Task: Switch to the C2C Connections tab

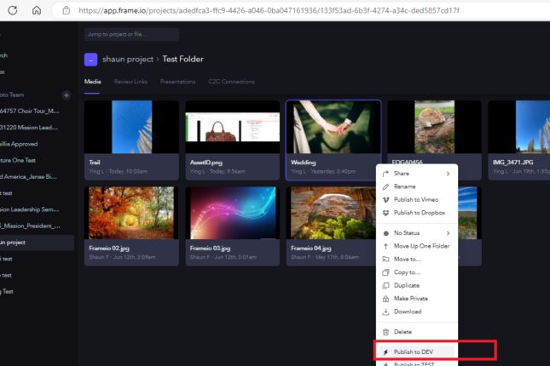Action: 231,82
